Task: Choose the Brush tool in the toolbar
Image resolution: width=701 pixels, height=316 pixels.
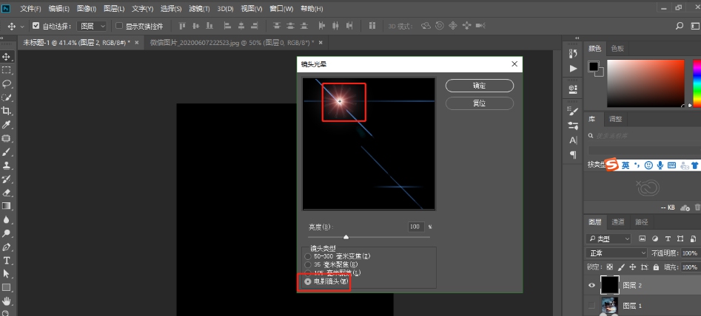Action: pyautogui.click(x=7, y=151)
